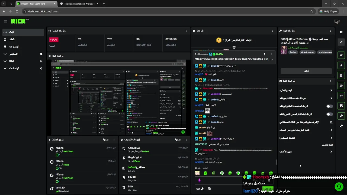Click the pin icon on BotRix pinned message
347x195 pixels.
click(265, 54)
